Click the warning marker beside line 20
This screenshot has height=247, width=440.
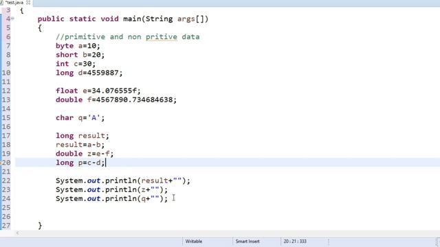1,163
